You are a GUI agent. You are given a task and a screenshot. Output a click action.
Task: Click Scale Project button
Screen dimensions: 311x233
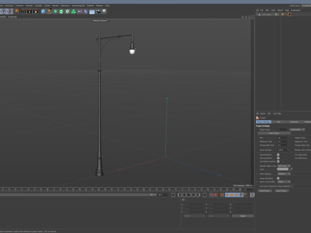point(274,133)
